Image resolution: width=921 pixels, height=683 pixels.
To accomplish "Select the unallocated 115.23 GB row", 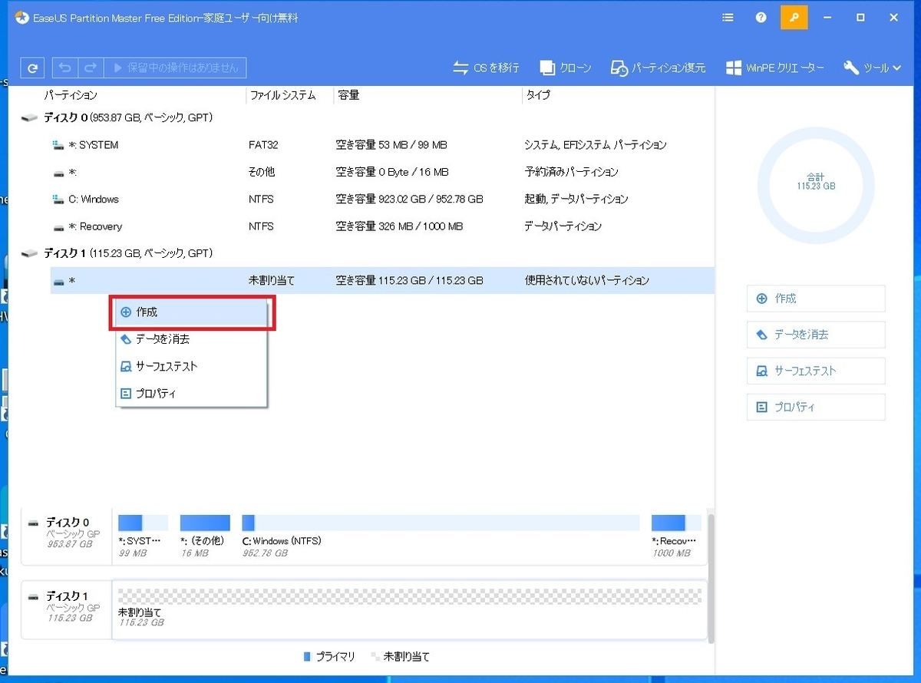I will [381, 281].
